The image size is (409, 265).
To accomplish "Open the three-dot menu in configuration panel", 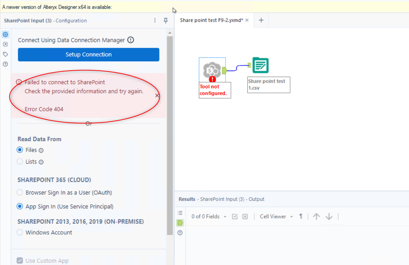I will coord(155,20).
